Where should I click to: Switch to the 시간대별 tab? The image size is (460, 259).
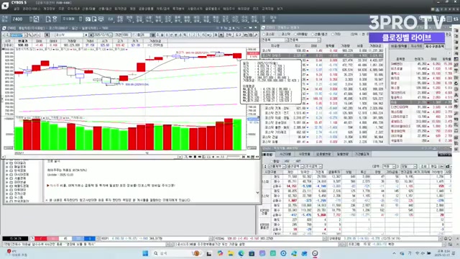pos(285,154)
